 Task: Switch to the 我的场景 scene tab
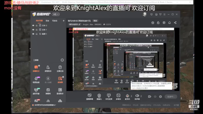pos(39,21)
